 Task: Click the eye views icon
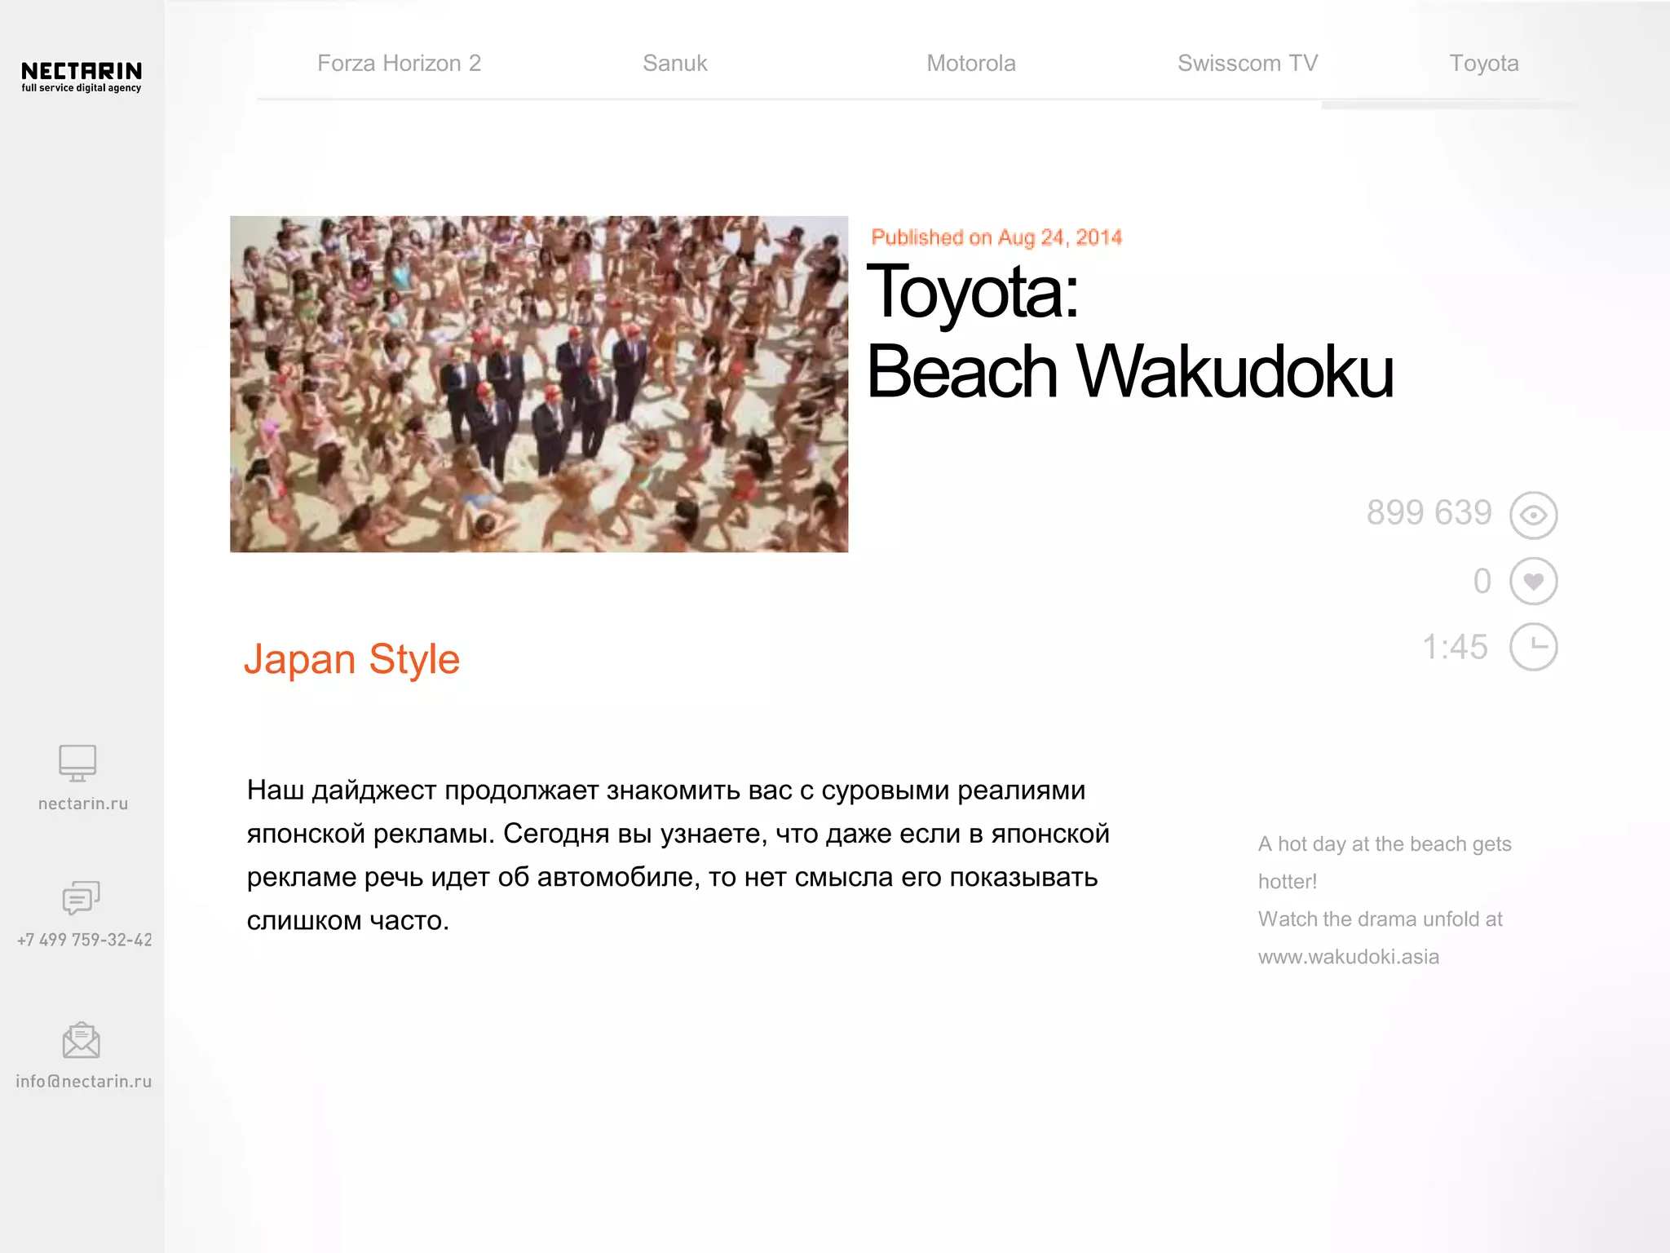pyautogui.click(x=1533, y=516)
